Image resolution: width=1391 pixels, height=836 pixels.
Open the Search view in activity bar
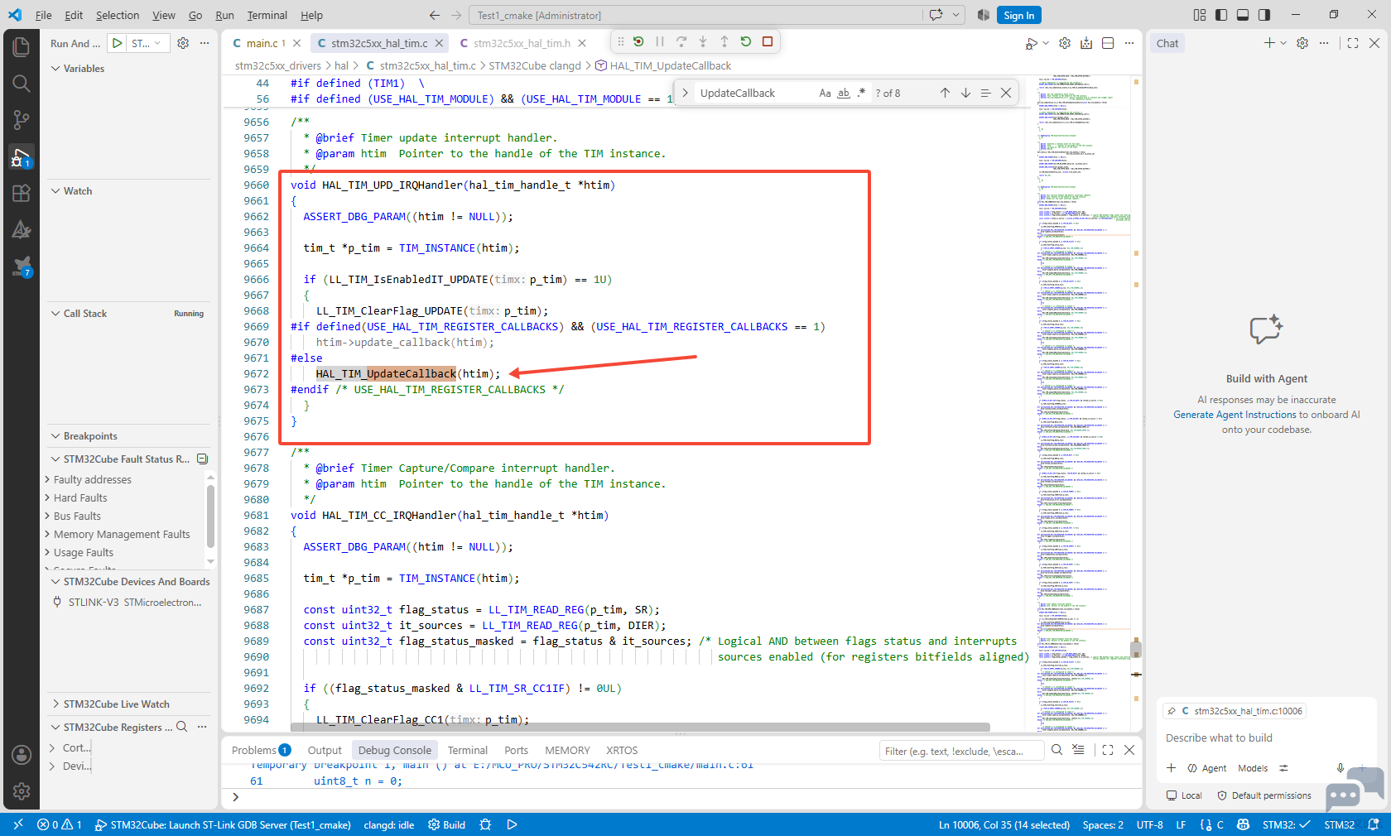pos(22,84)
